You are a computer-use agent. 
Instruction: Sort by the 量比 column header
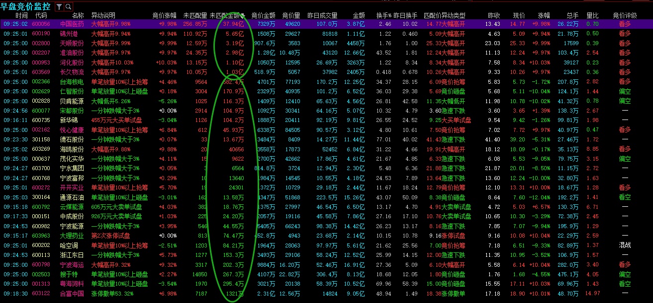pyautogui.click(x=592, y=16)
